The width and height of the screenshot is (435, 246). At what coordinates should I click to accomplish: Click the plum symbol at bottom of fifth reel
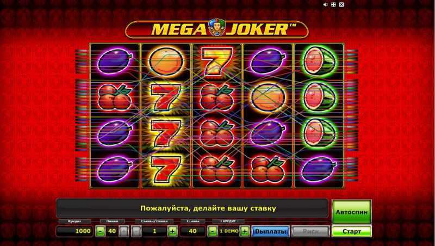coord(319,169)
